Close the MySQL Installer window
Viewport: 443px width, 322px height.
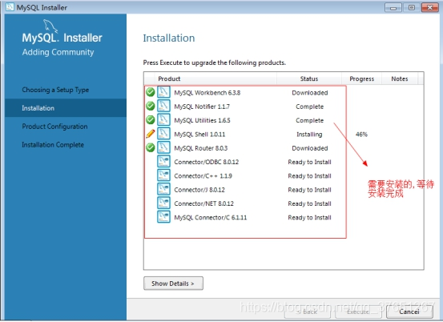click(x=429, y=8)
